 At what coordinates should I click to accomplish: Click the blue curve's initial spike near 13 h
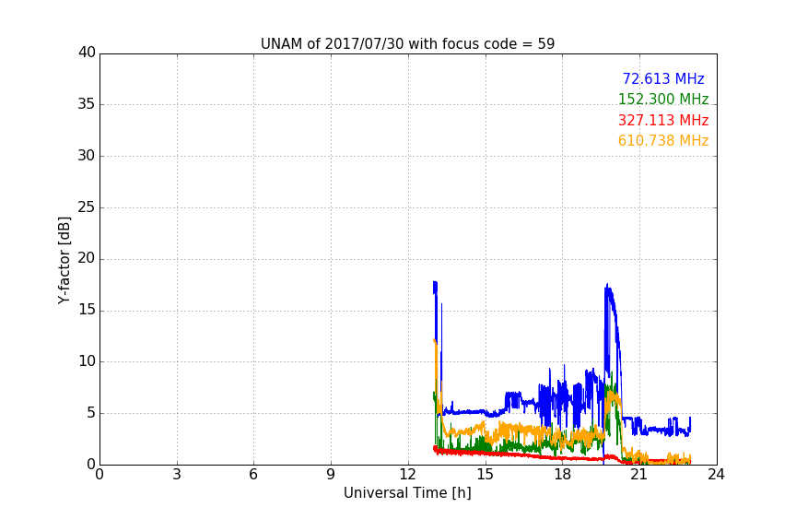435,286
